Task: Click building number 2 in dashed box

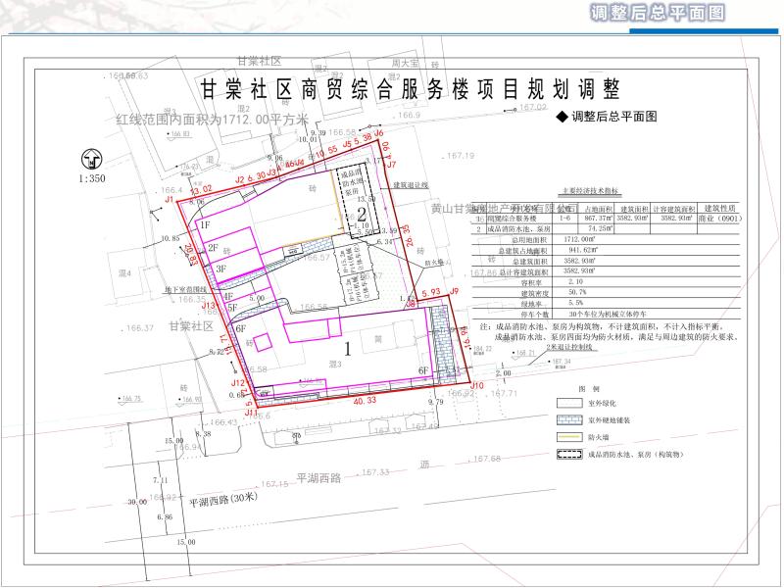Action: (362, 213)
